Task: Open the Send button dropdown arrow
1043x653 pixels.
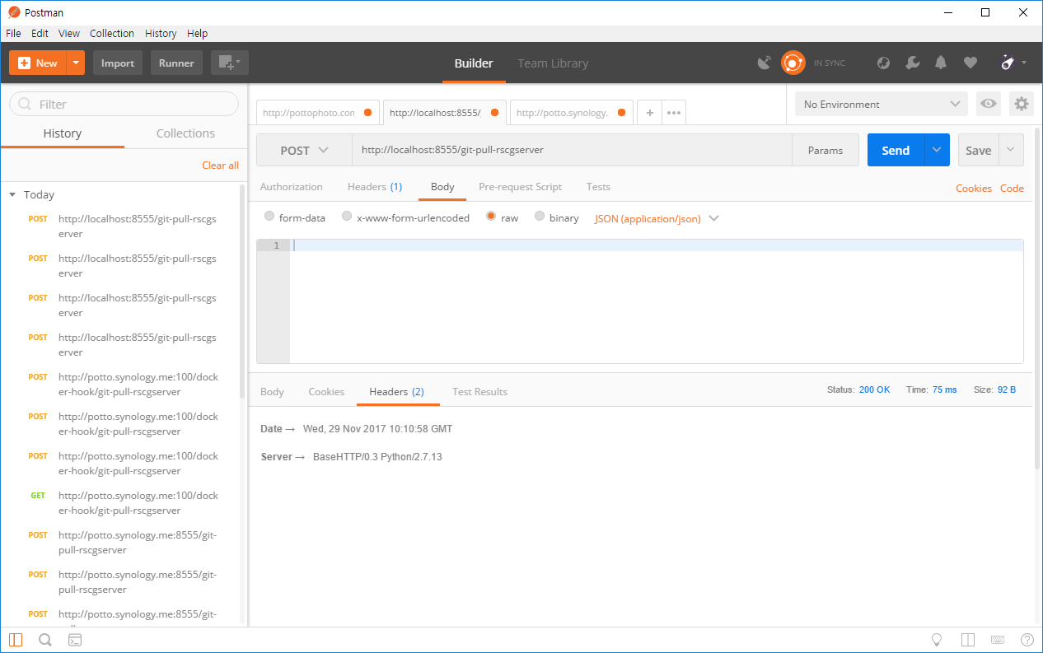Action: pyautogui.click(x=937, y=150)
